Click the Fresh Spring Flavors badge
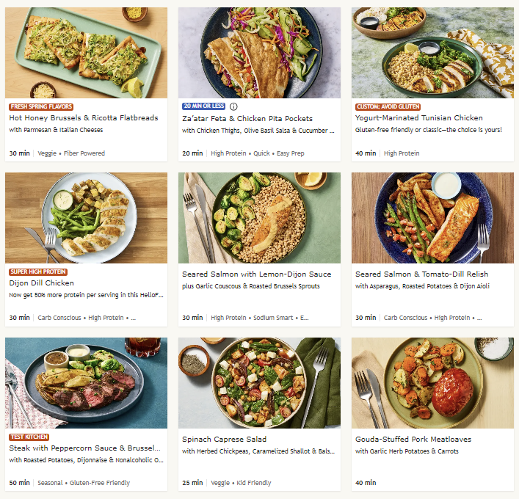This screenshot has height=499, width=519. 40,106
